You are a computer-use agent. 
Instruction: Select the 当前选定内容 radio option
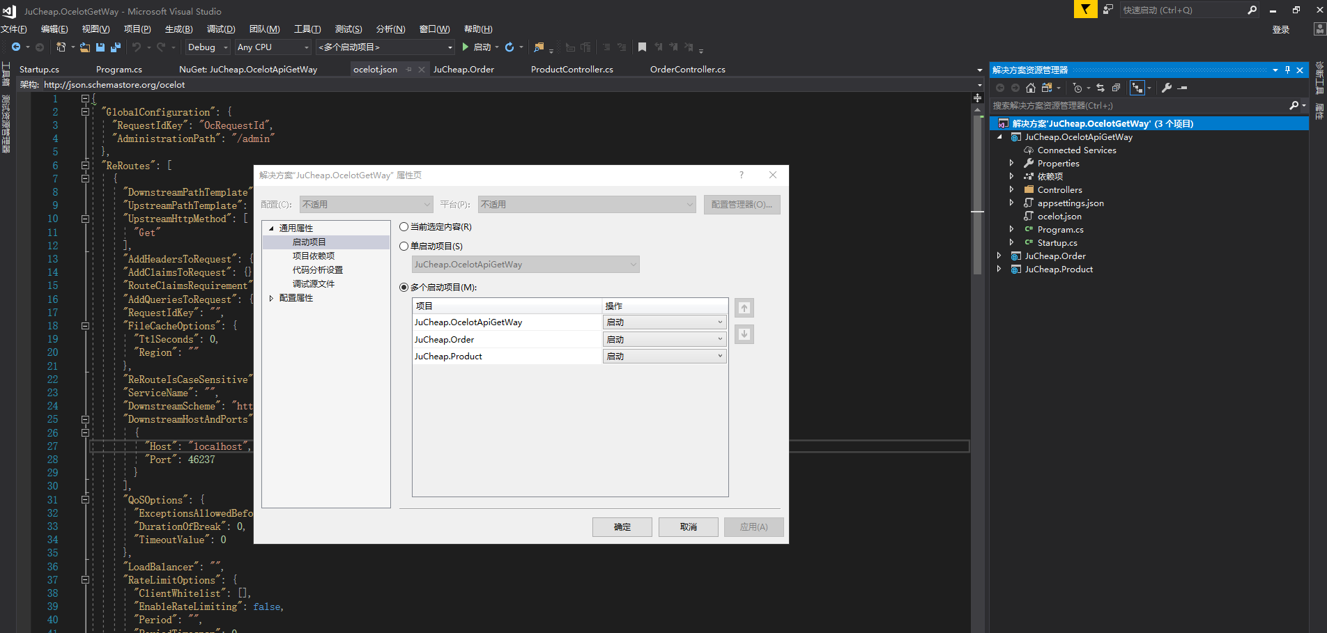point(404,227)
